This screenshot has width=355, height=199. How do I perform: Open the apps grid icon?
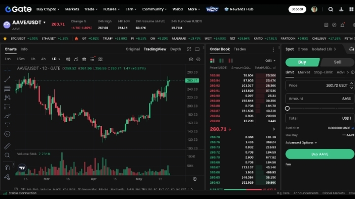(352, 9)
